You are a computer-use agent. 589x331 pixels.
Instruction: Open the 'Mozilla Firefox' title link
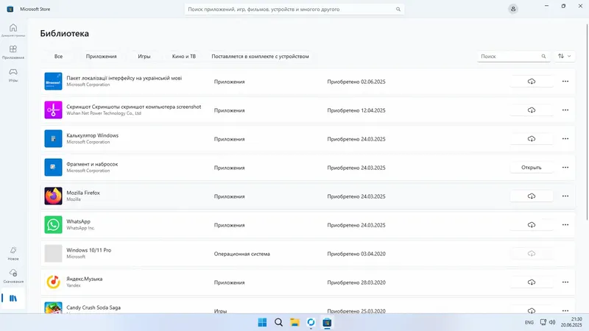(x=83, y=193)
